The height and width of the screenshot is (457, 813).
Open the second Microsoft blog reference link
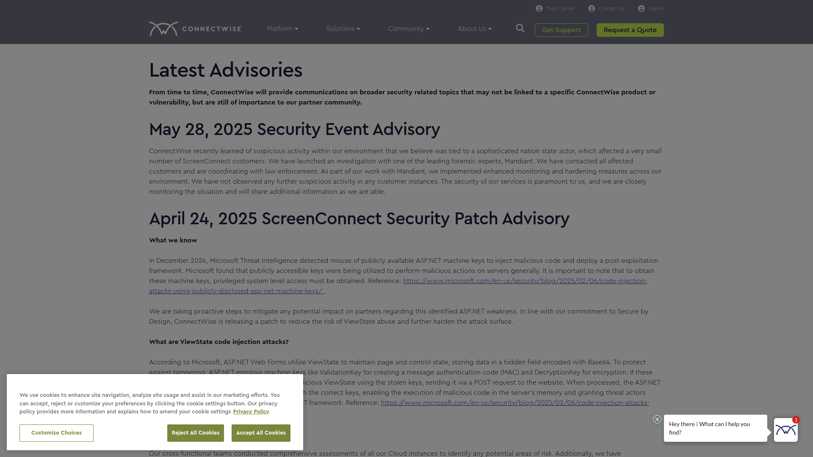(x=515, y=403)
